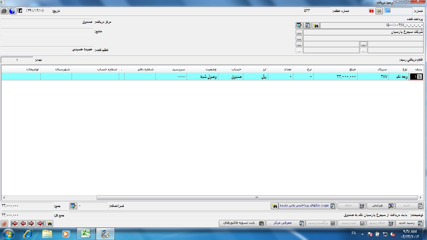Viewport: 427px width, 240px height.
Task: Click the FA language indicator in the taskbar
Action: [x=354, y=233]
